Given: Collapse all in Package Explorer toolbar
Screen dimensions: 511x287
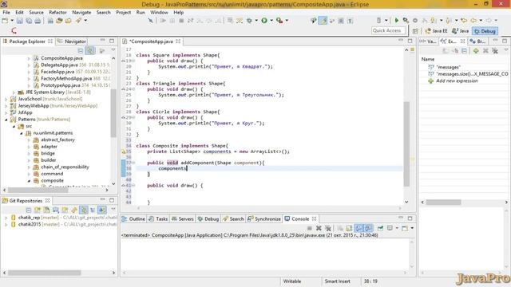Looking at the screenshot, I should 81,51.
